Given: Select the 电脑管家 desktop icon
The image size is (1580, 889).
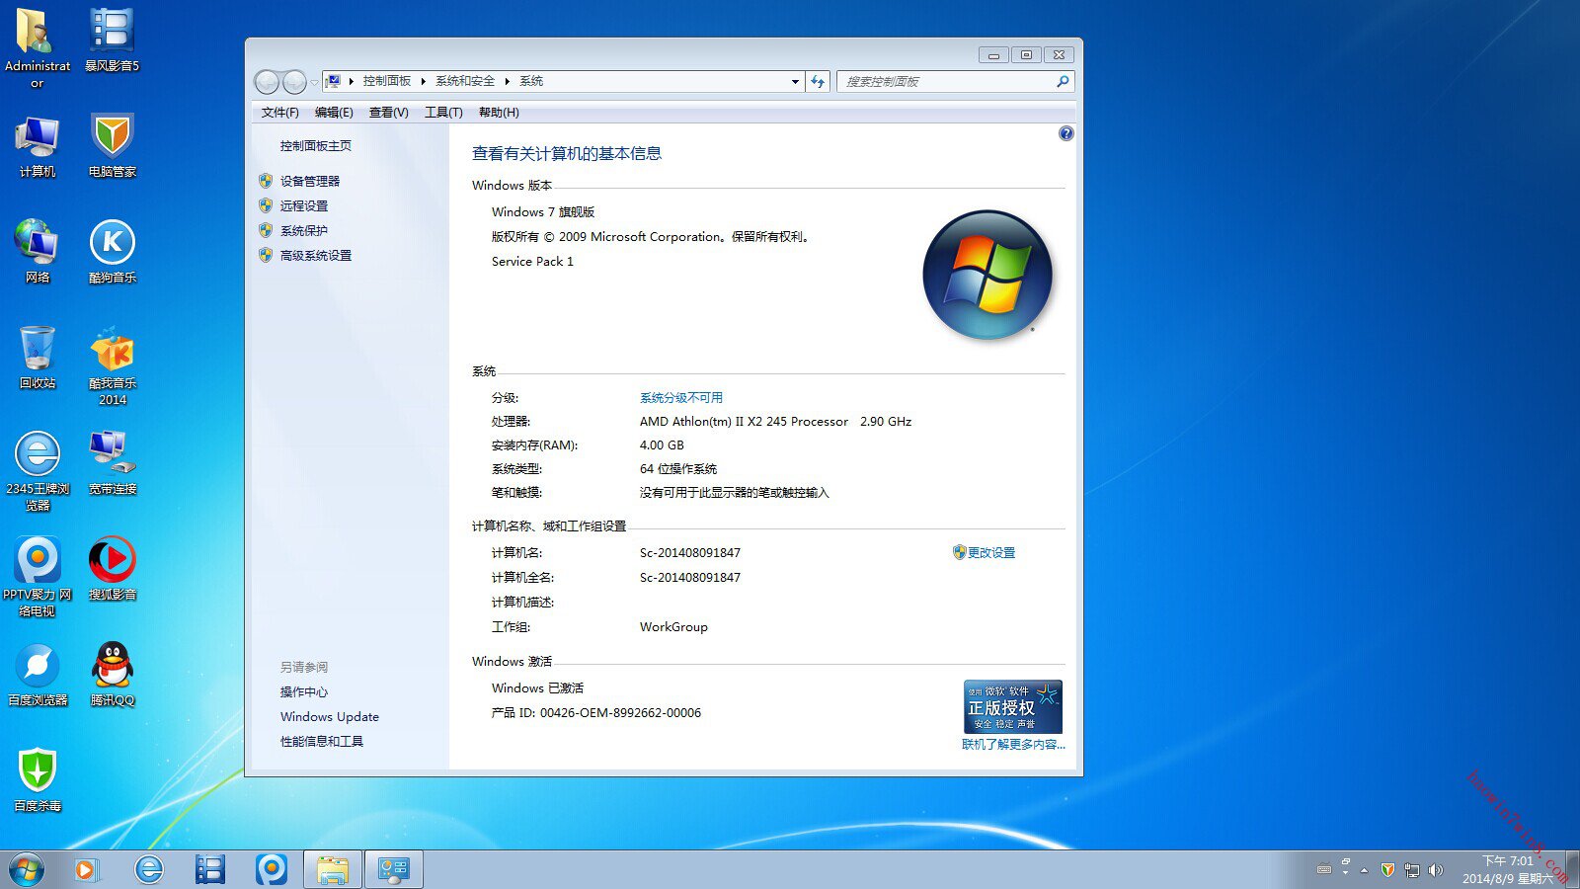Looking at the screenshot, I should pyautogui.click(x=112, y=145).
